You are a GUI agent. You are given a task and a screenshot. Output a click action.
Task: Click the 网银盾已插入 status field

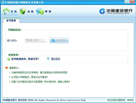click(x=35, y=40)
